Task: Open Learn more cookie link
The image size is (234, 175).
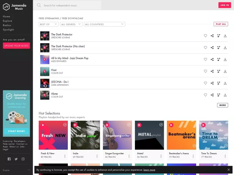Action: tap(149, 170)
